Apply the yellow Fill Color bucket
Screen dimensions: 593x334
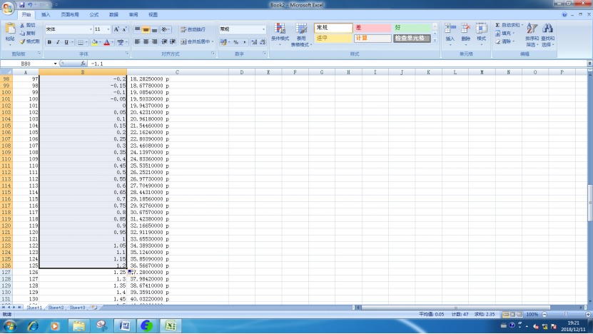click(x=94, y=42)
